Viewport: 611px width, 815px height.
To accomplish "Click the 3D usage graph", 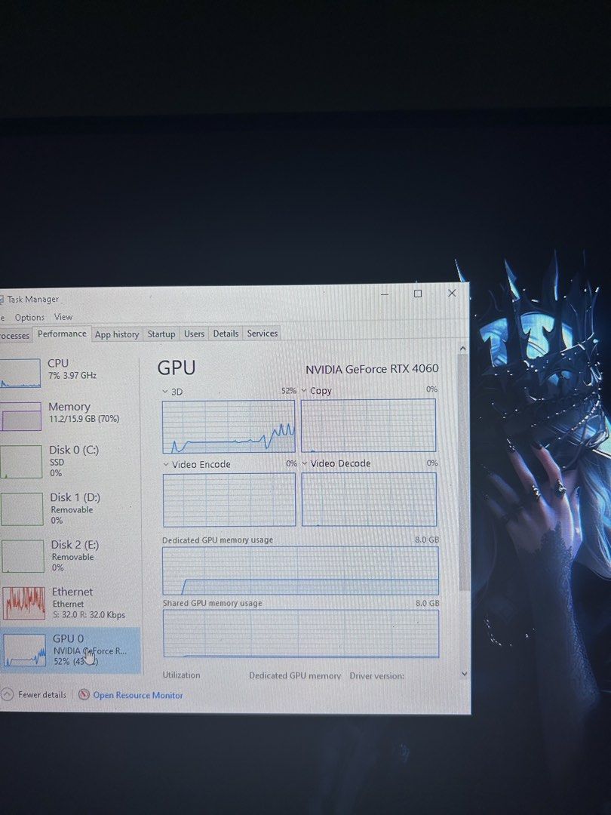I will coord(229,426).
